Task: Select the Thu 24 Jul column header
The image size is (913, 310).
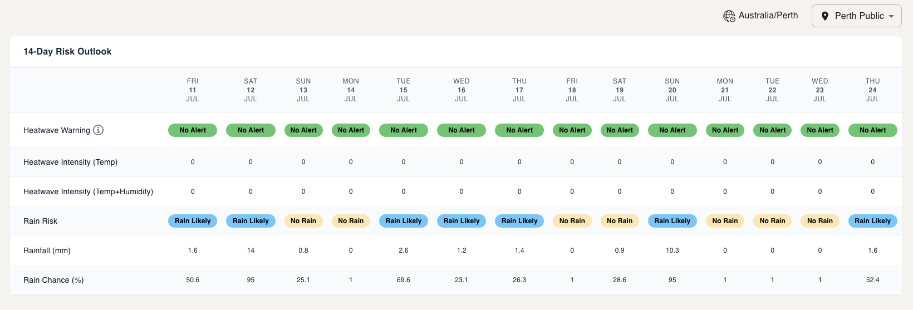Action: 872,90
